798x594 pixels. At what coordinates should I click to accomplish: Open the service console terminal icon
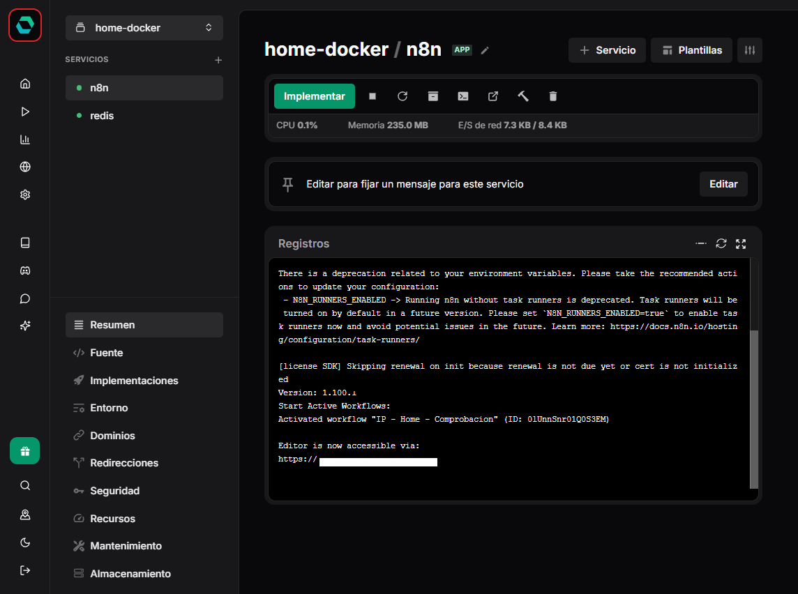(463, 96)
